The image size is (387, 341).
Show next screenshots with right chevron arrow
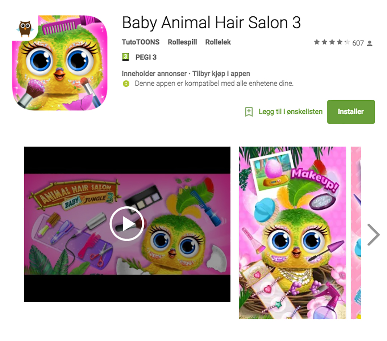(x=373, y=235)
